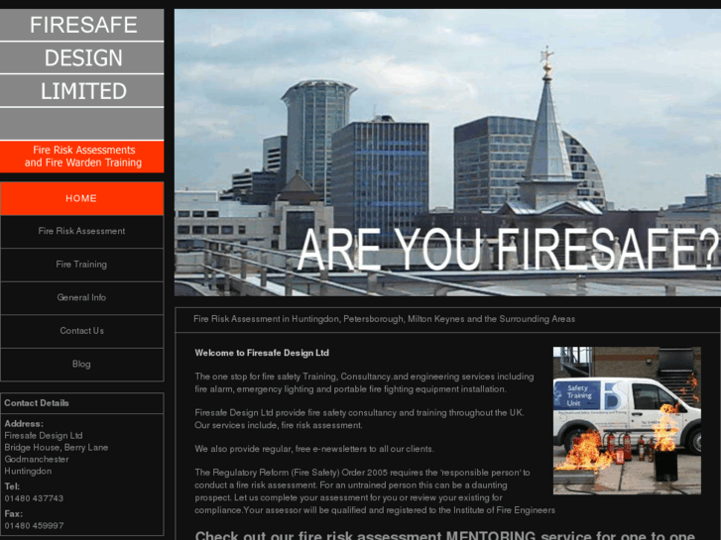Screen dimensions: 721x540
Task: Click the Fire Risk Assessment in Huntingdon heading
Action: (x=384, y=319)
